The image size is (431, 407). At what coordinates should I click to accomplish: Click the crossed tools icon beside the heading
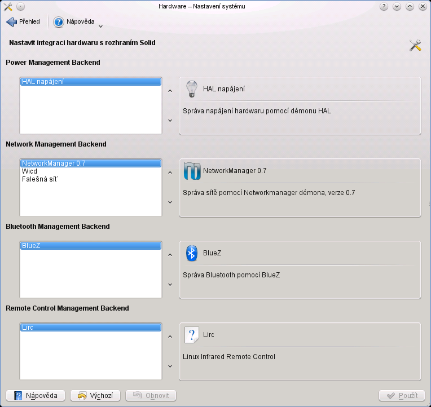pyautogui.click(x=415, y=45)
